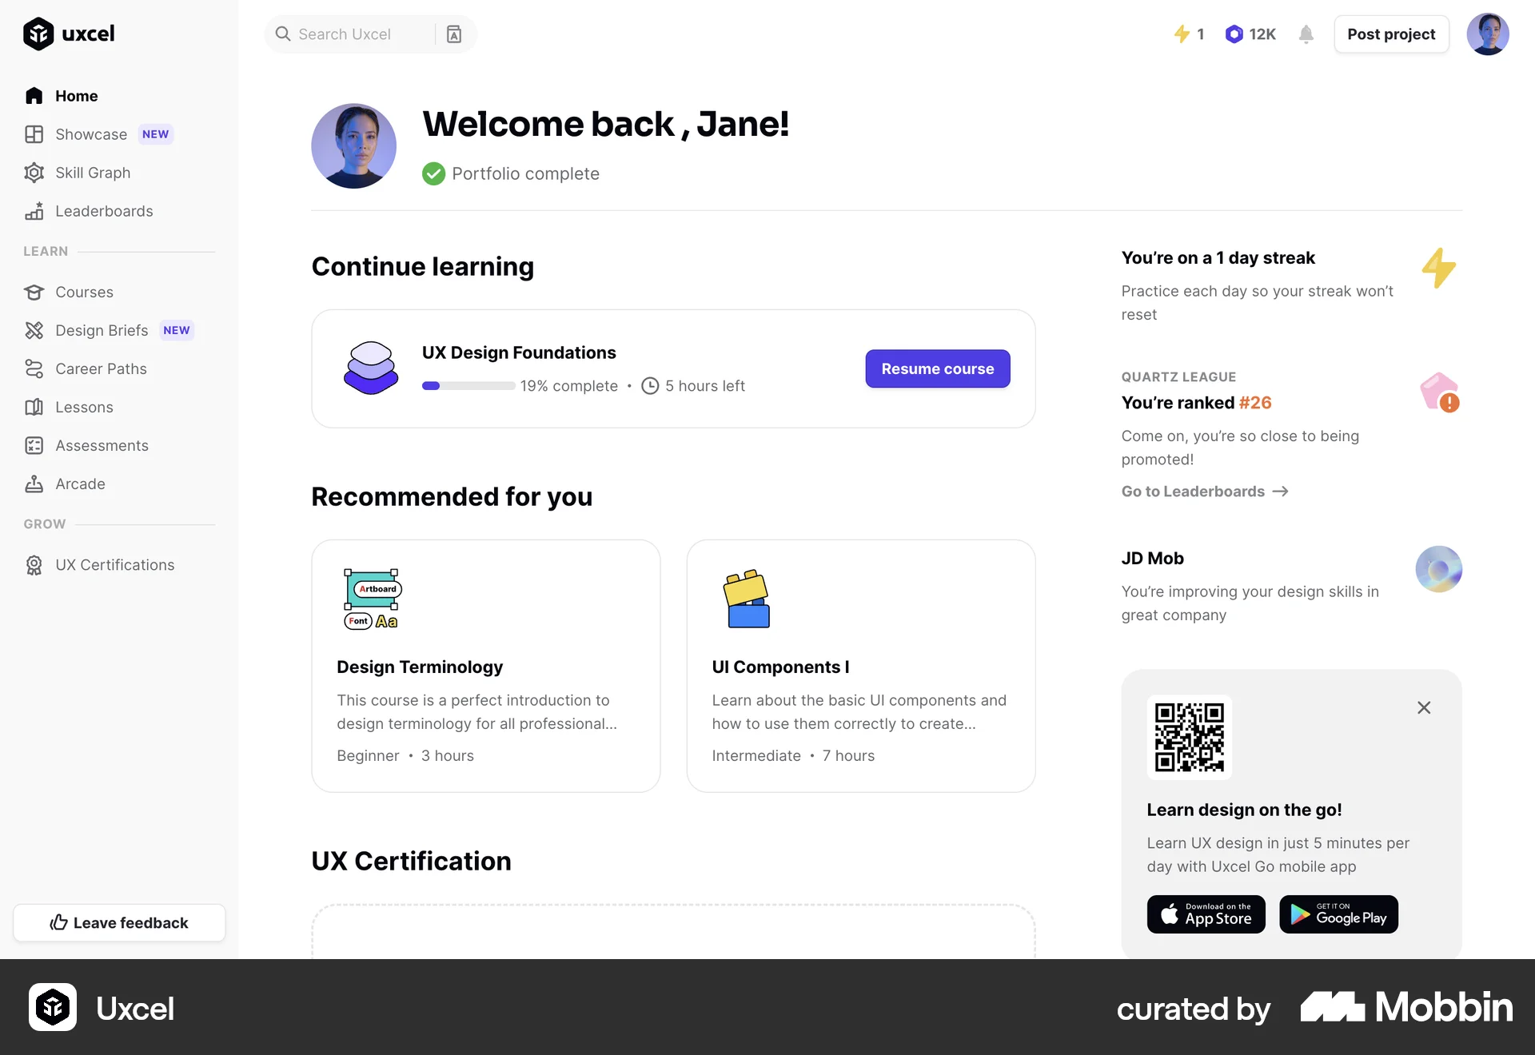1535x1055 pixels.
Task: Click the Uxcel logo
Action: (69, 34)
